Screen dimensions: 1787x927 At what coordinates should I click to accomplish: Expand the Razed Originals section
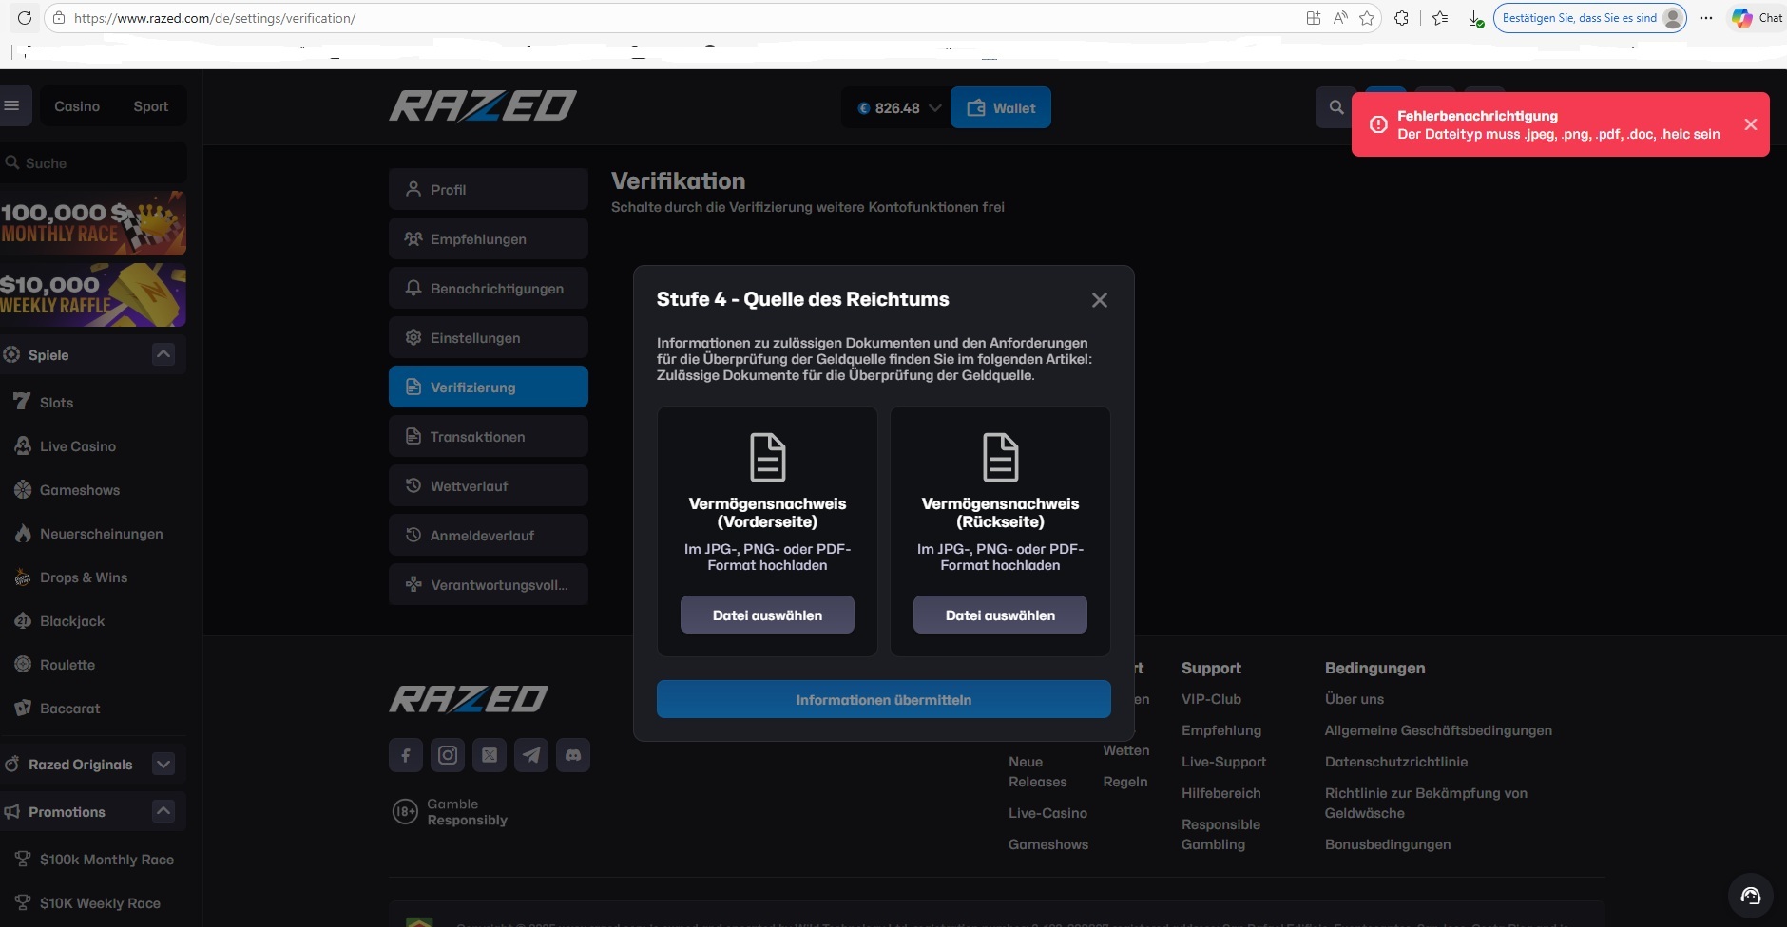(x=163, y=765)
